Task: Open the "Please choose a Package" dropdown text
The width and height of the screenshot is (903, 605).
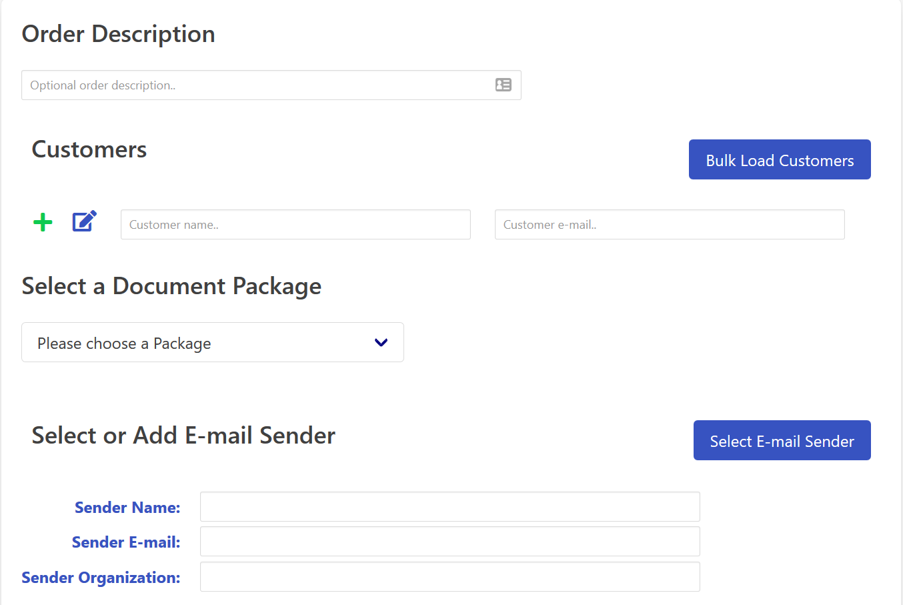Action: pos(124,344)
